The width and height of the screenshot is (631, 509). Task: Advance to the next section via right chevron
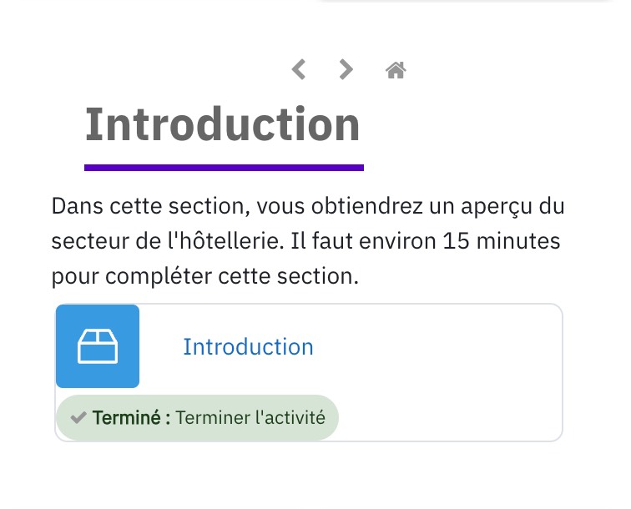(x=346, y=69)
